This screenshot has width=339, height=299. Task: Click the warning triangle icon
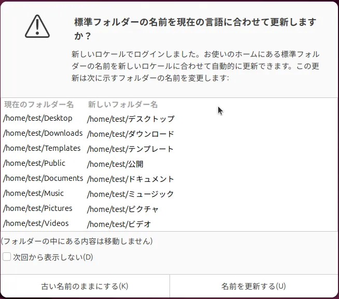[x=37, y=26]
